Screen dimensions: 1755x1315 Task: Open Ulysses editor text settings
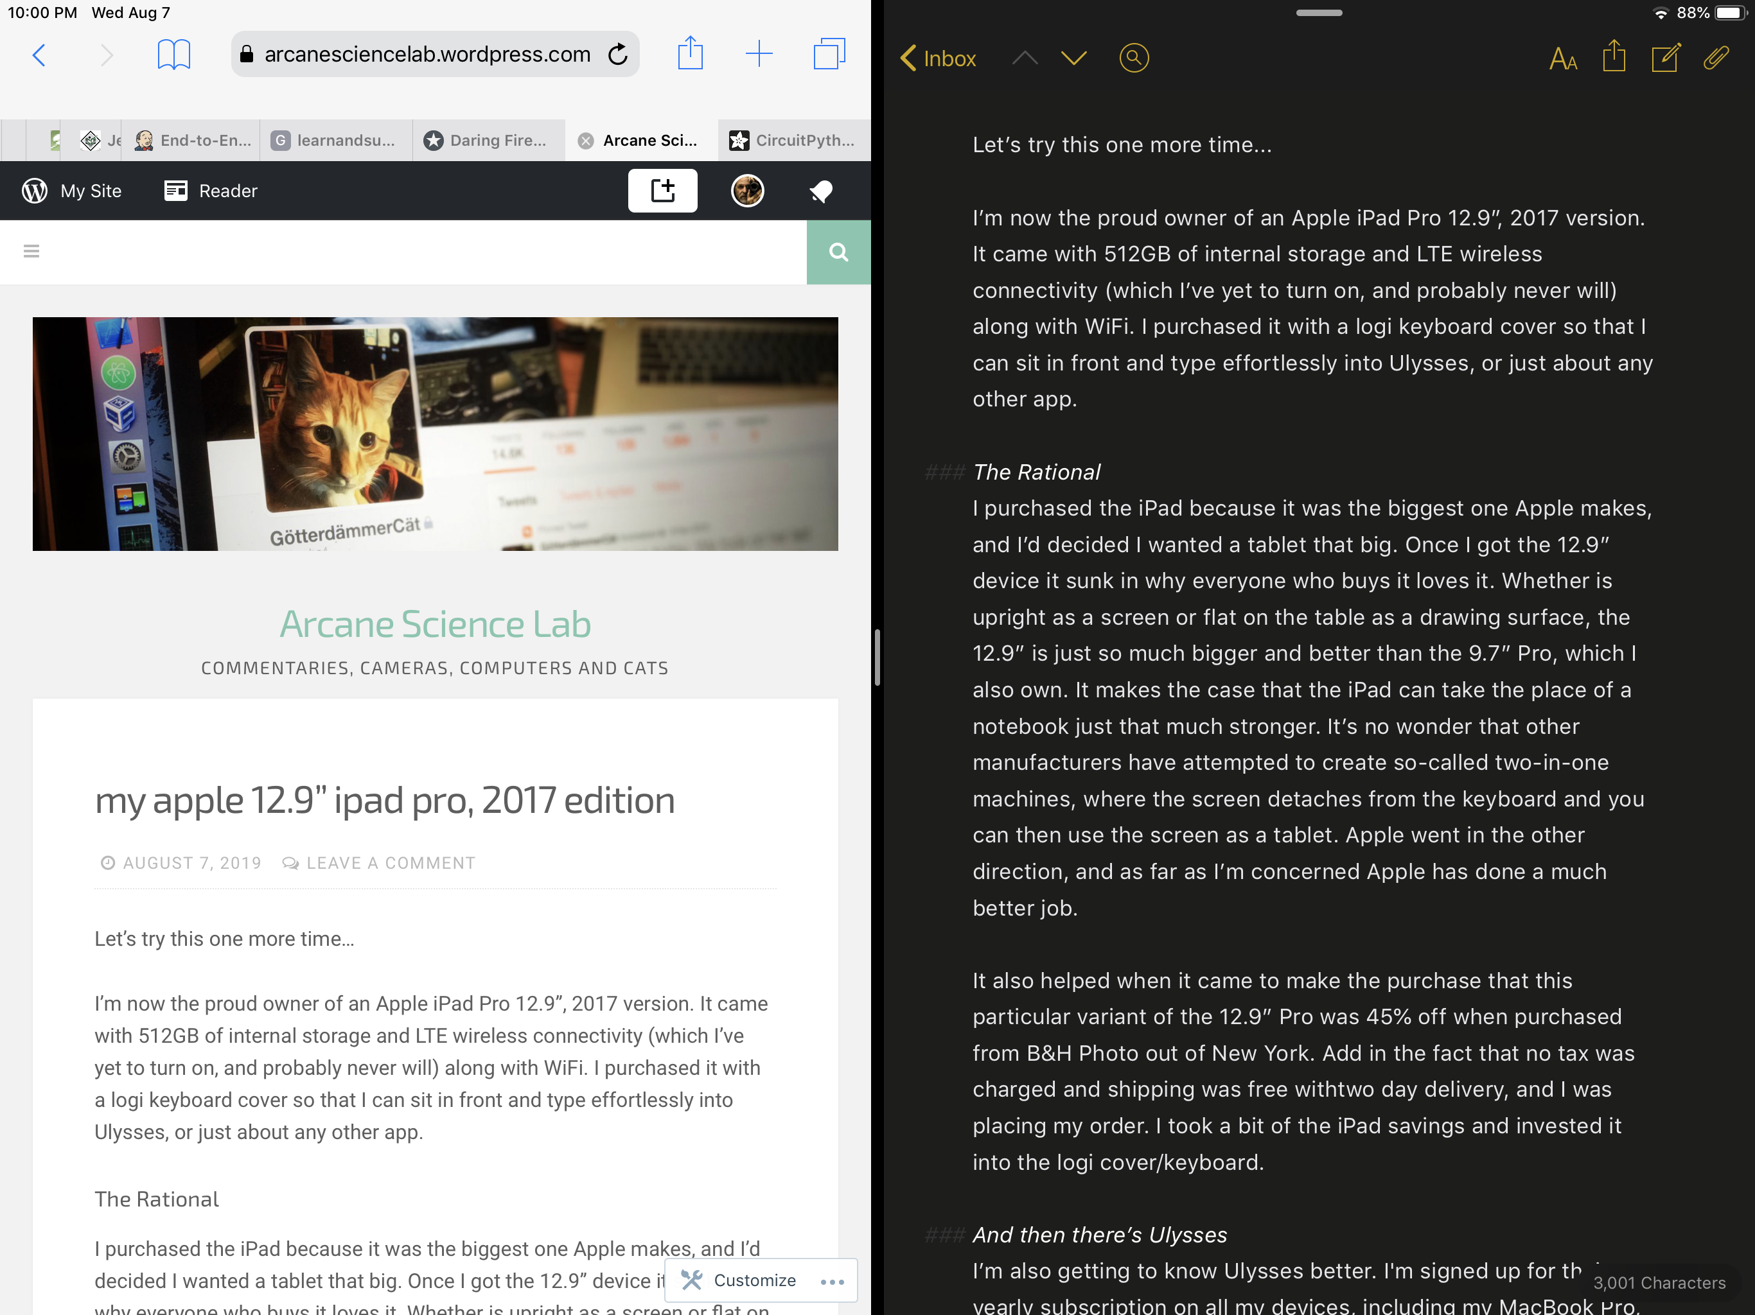click(1563, 58)
